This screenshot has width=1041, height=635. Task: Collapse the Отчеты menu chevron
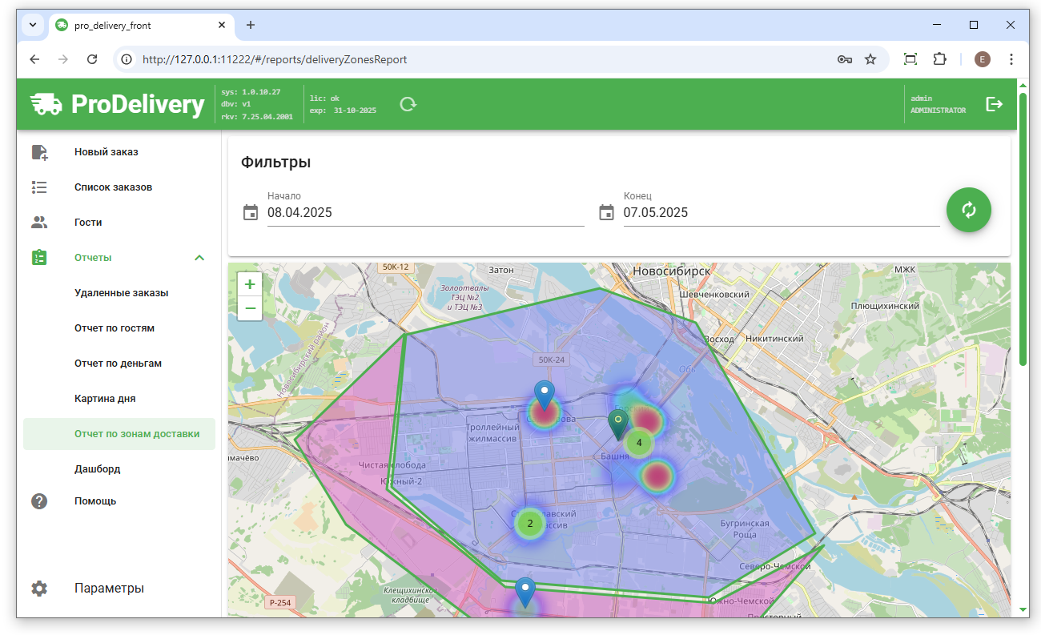tap(199, 258)
